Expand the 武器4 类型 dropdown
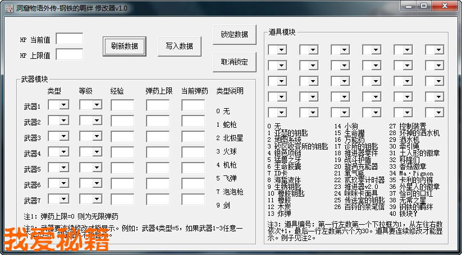The image size is (462, 255). click(x=64, y=152)
